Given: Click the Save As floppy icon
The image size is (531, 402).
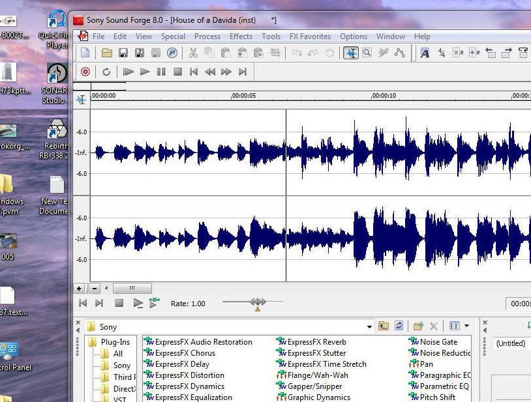Looking at the screenshot, I should click(140, 53).
